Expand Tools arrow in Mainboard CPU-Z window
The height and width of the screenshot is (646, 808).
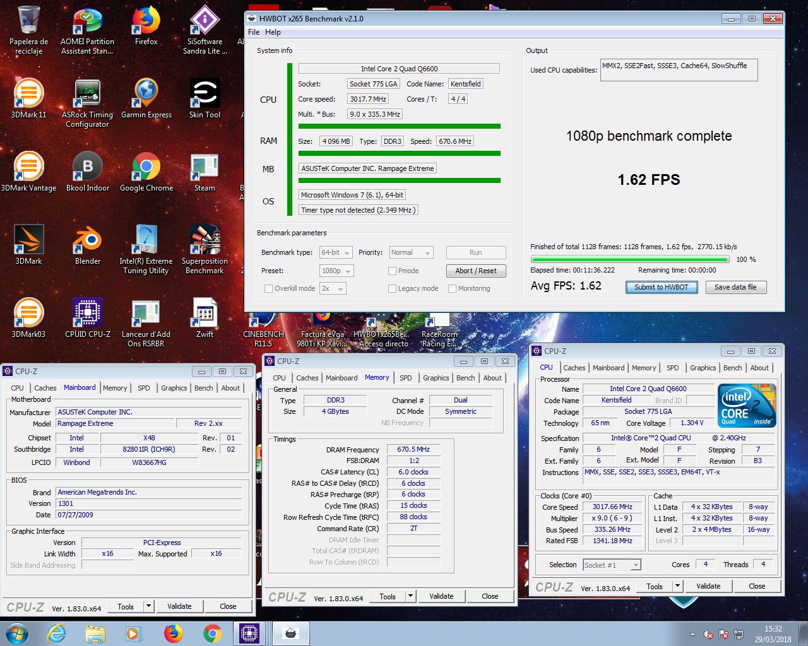click(149, 606)
